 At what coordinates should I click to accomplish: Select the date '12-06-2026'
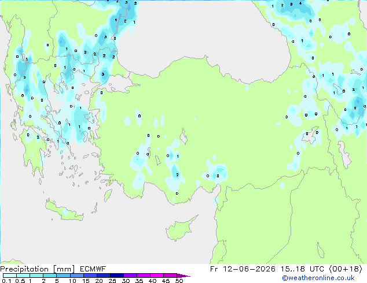tap(249, 269)
